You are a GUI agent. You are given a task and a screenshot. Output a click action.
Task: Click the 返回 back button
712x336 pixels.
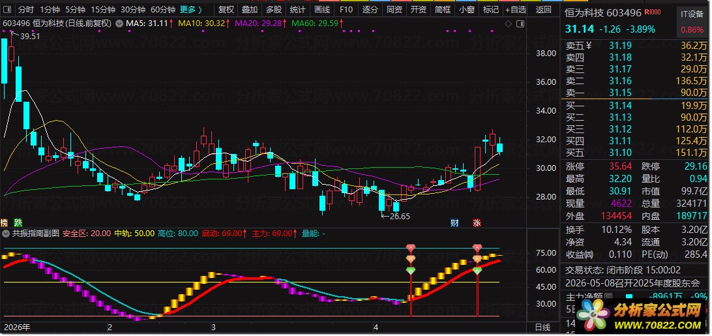click(542, 10)
